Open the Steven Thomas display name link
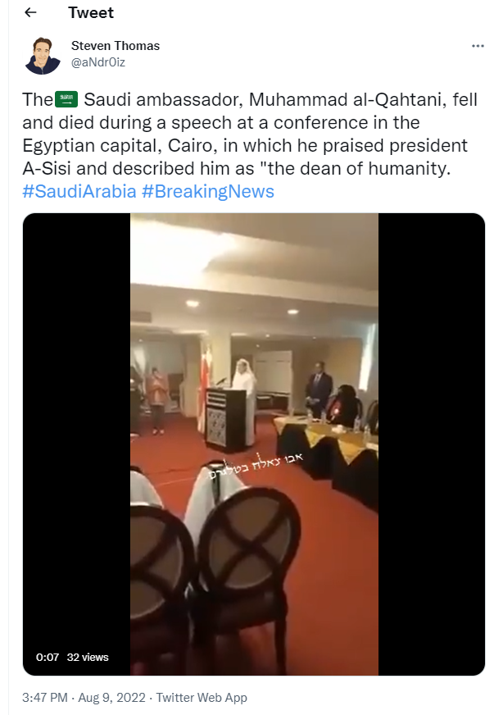The height and width of the screenshot is (715, 494). (x=116, y=46)
